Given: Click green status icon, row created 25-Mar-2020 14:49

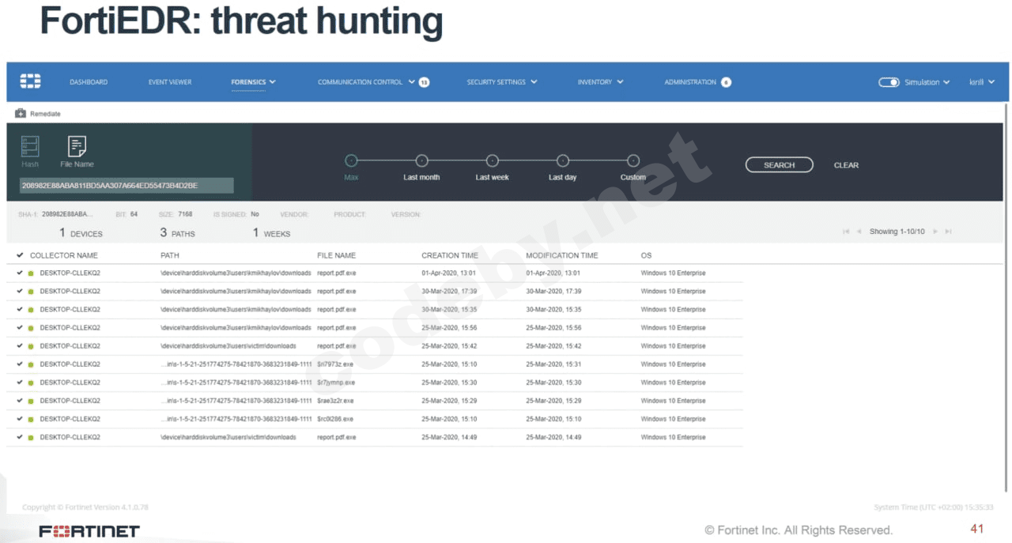Looking at the screenshot, I should click(31, 437).
